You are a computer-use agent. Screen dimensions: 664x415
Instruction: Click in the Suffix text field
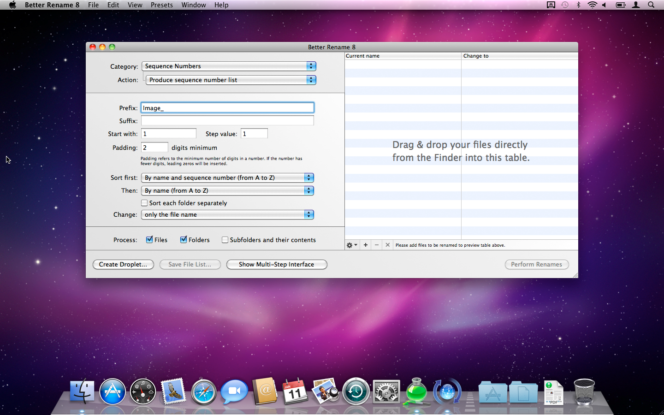(227, 121)
